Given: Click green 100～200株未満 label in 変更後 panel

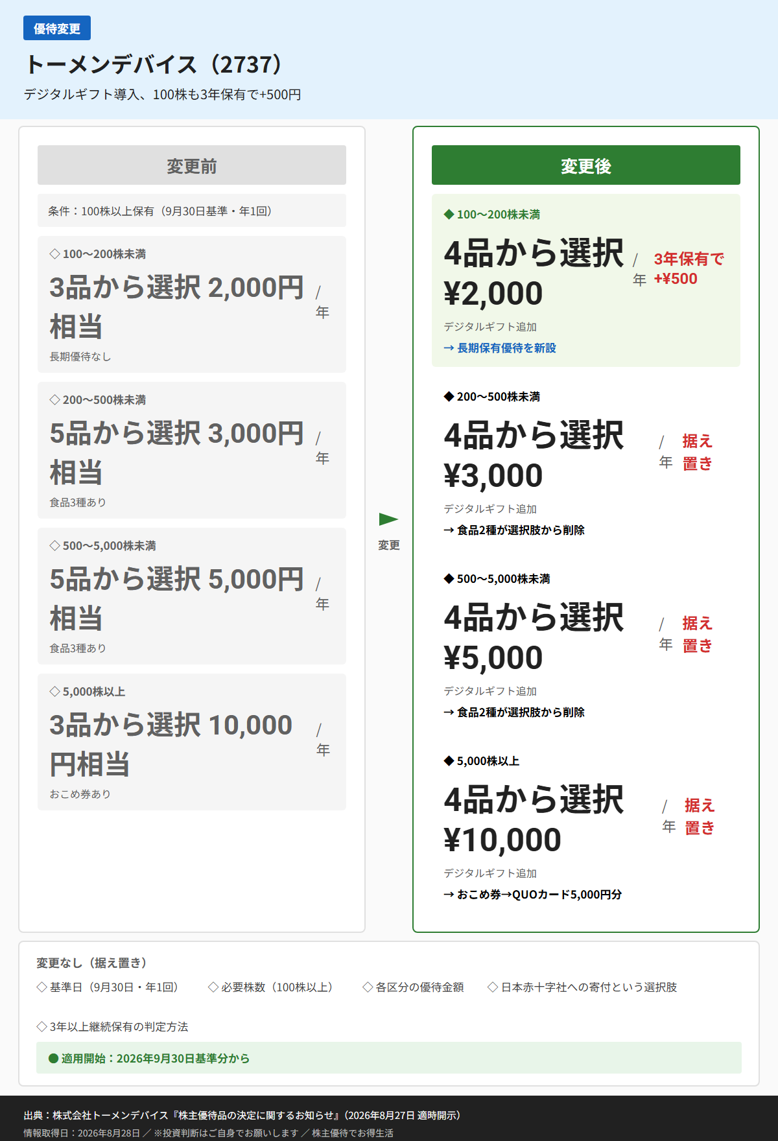Looking at the screenshot, I should click(x=492, y=215).
